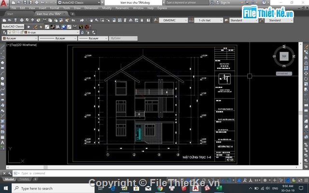Toggle Hardware Acceleration blue circle icon
The image size is (309, 193).
point(288,180)
